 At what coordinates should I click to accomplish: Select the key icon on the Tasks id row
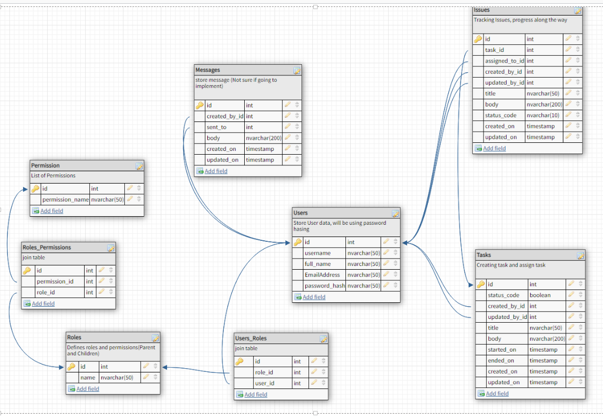tap(481, 284)
